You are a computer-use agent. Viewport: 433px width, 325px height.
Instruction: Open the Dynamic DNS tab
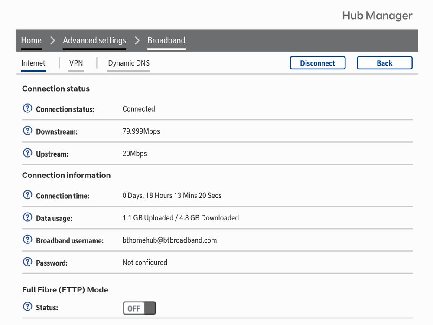pyautogui.click(x=129, y=63)
